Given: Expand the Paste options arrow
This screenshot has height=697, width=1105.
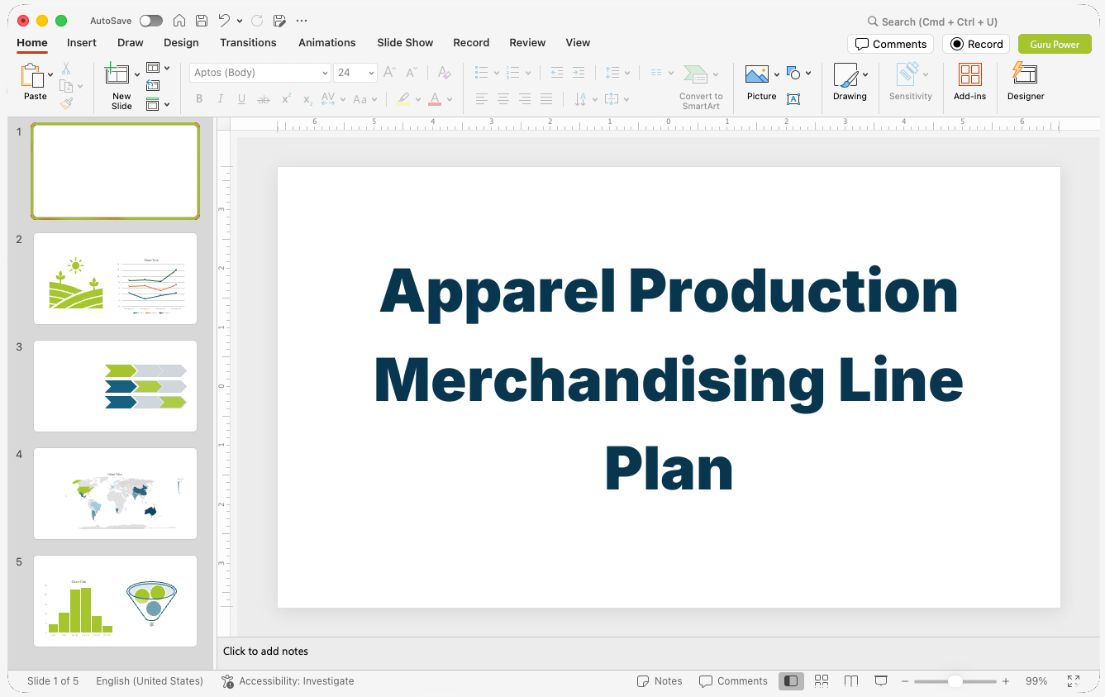Looking at the screenshot, I should 51,75.
